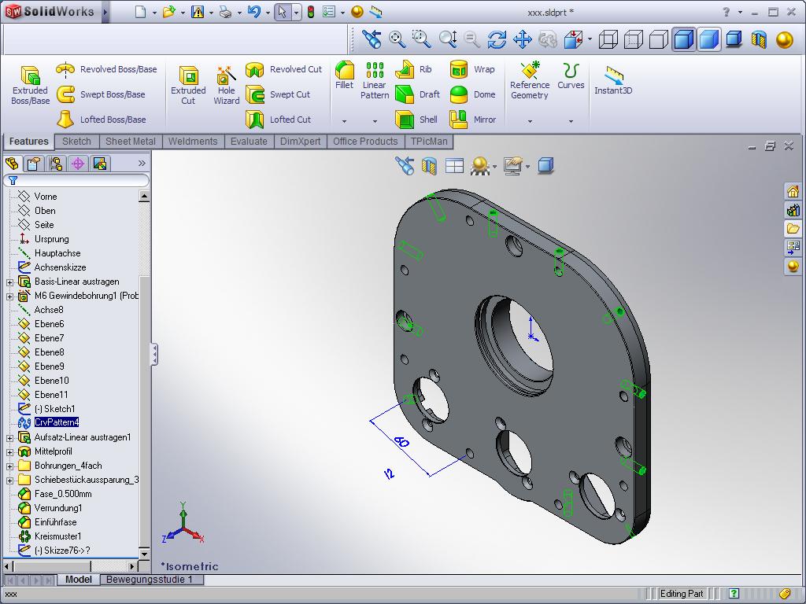Open the Weldments tab
This screenshot has width=806, height=604.
[193, 142]
